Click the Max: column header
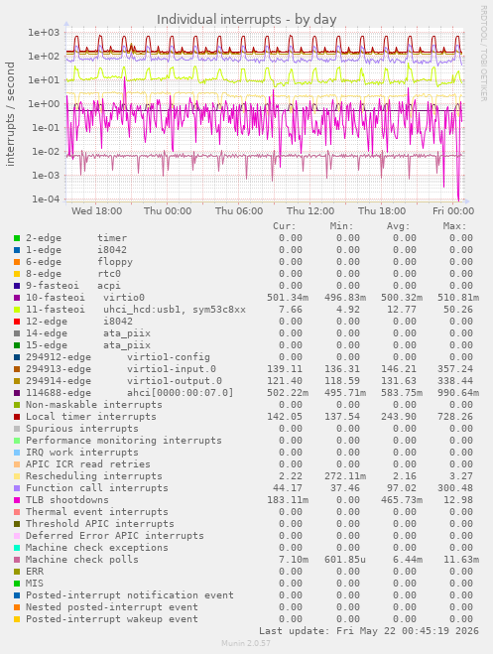This screenshot has height=654, width=493. (454, 226)
